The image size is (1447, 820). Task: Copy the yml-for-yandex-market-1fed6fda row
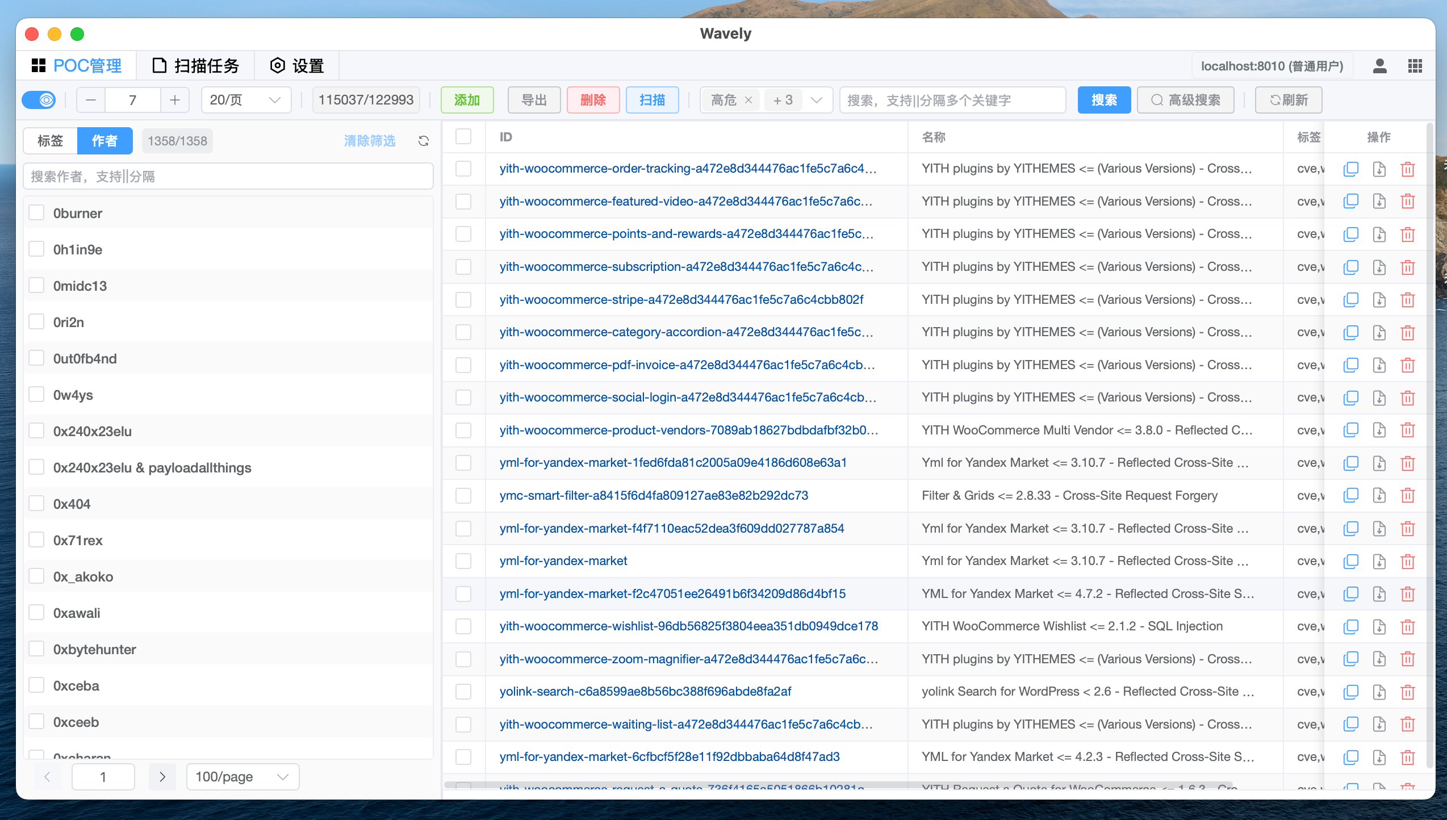pyautogui.click(x=1351, y=463)
